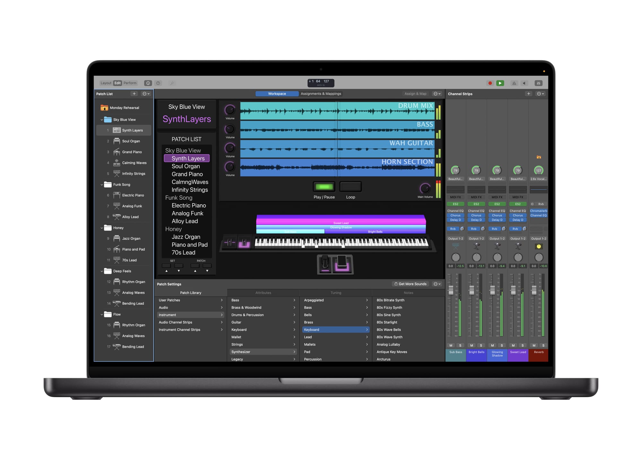Open the Channel Strips action menu dropdown
Viewport: 642px width, 460px height.
(540, 94)
